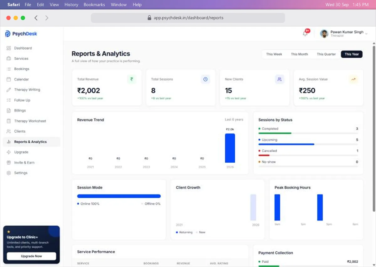Click the Therapy Writing pencil icon
Image resolution: width=376 pixels, height=267 pixels.
8,90
